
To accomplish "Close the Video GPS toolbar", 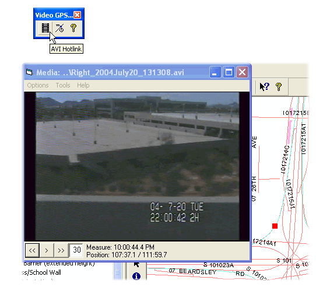I will pyautogui.click(x=78, y=15).
